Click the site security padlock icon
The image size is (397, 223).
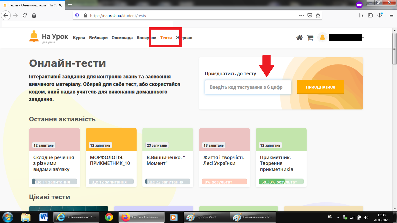coord(85,16)
